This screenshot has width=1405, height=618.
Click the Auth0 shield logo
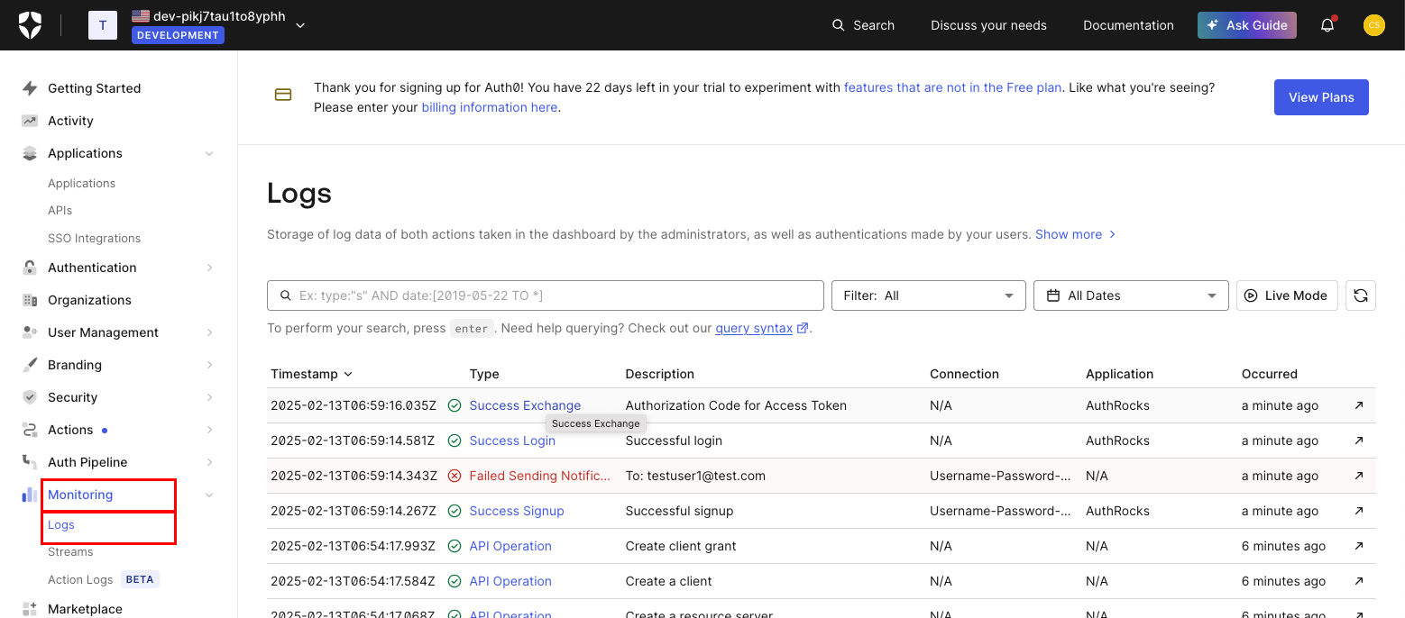click(x=30, y=25)
